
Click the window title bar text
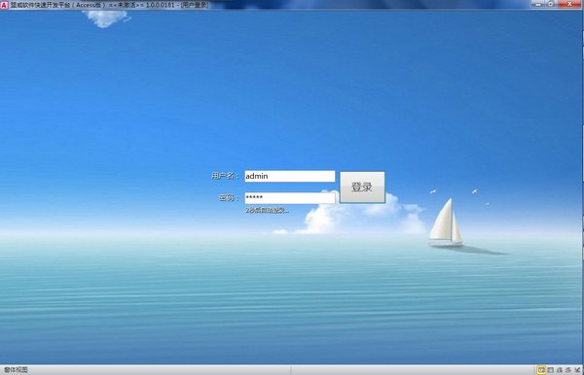[x=109, y=5]
